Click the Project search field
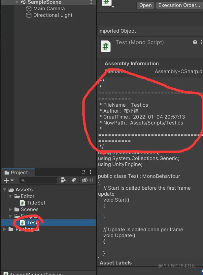The width and height of the screenshot is (203, 275). [38, 180]
